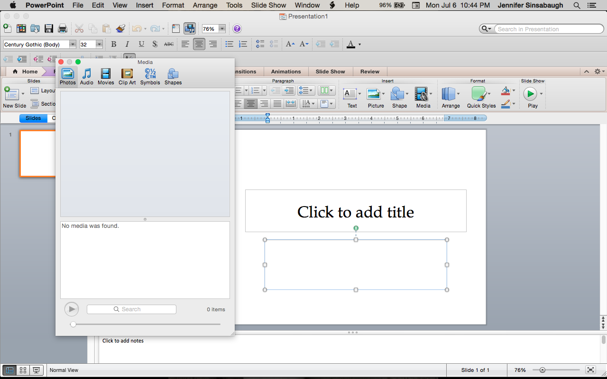
Task: Open the Insert menu
Action: 145,5
